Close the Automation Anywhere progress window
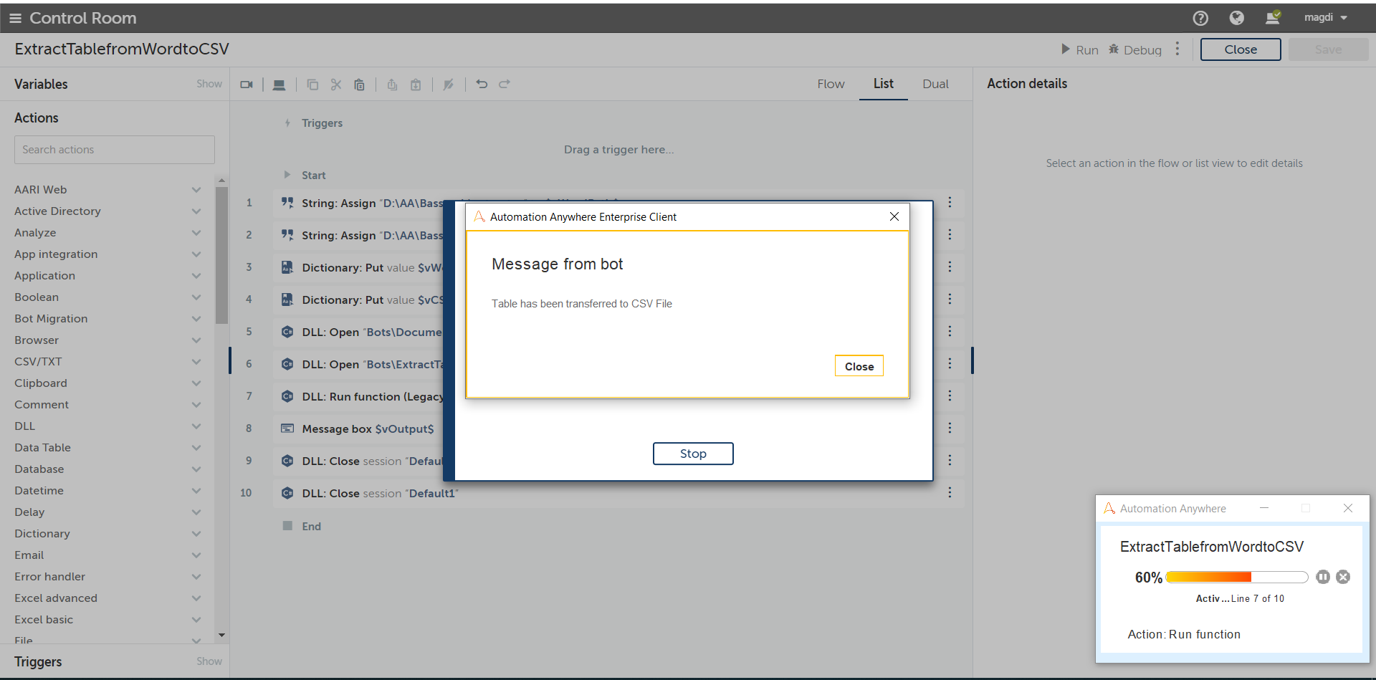Viewport: 1376px width, 680px height. [x=1348, y=508]
